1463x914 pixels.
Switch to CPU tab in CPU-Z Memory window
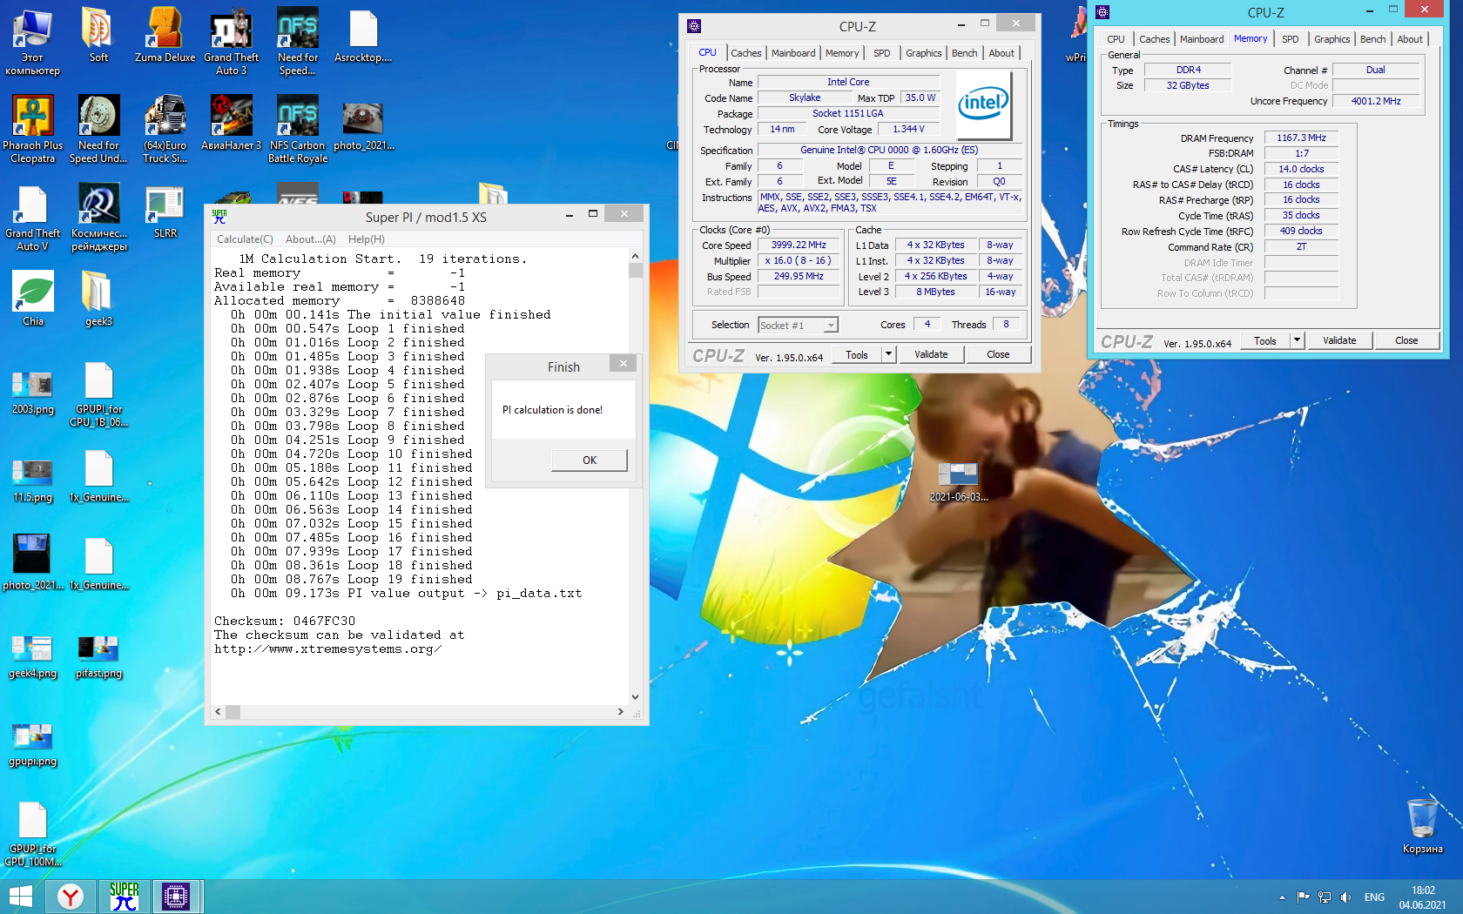(x=1116, y=39)
